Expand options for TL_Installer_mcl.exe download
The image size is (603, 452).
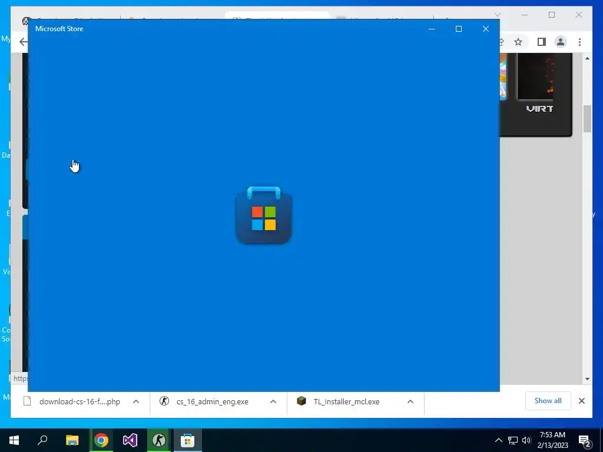pos(410,401)
